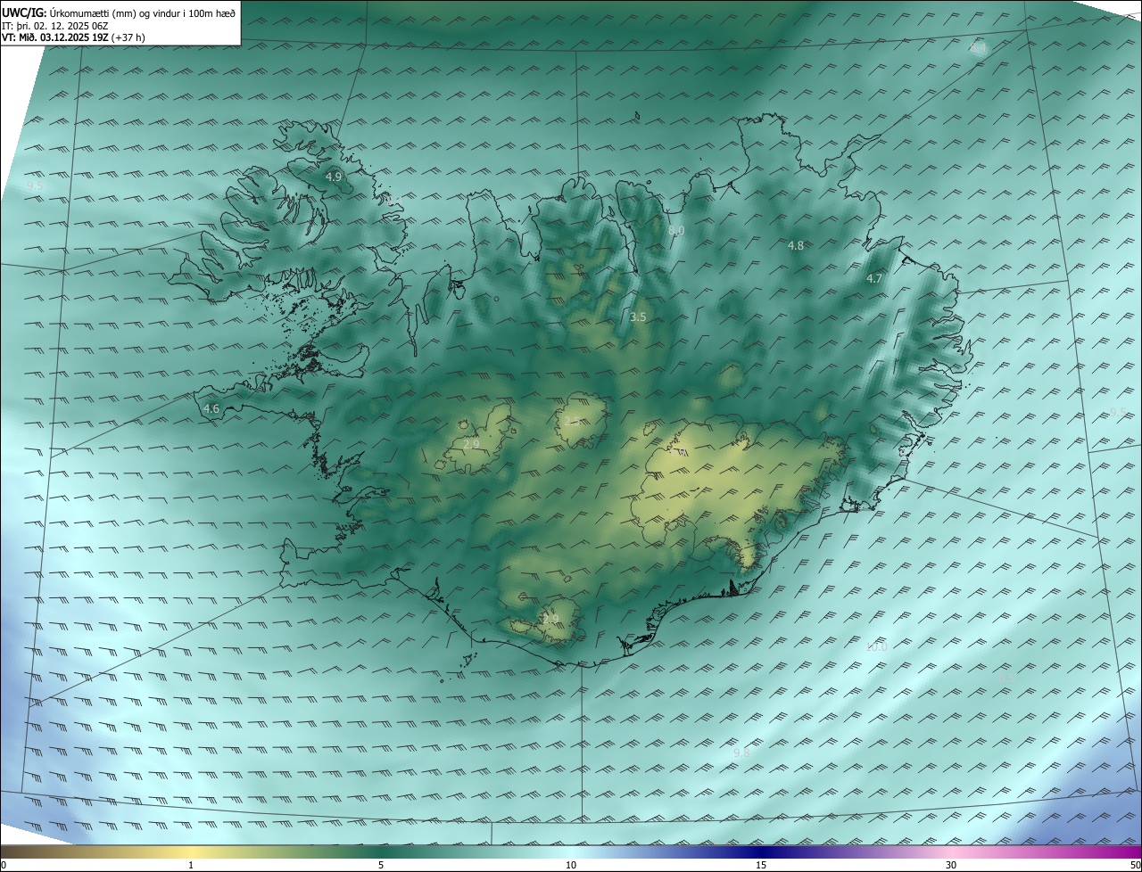Click the 4.9 value label over Westfjords
Image resolution: width=1142 pixels, height=872 pixels.
pyautogui.click(x=334, y=177)
